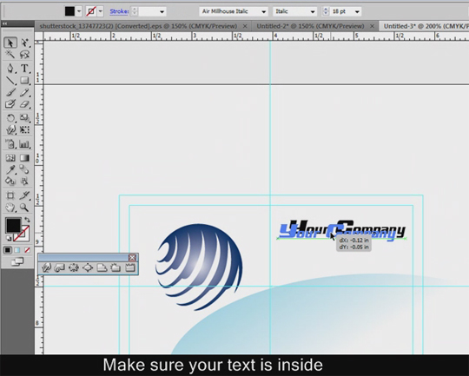This screenshot has height=376, width=469.
Task: Select the Warp tool in the main toolbox
Action: click(10, 130)
